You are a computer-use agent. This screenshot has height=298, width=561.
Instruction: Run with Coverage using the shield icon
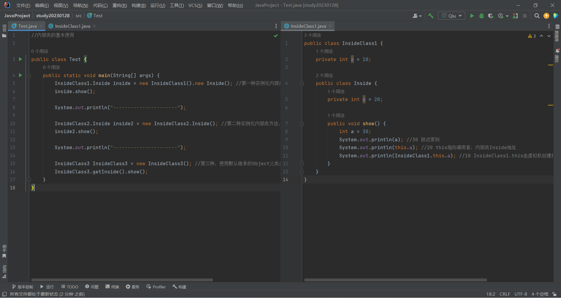coord(491,16)
